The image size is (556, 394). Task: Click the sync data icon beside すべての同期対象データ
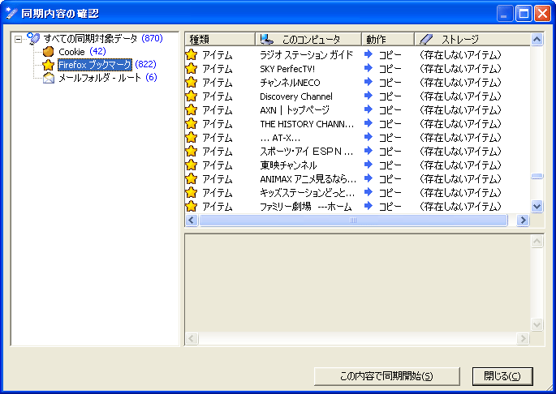pos(33,38)
